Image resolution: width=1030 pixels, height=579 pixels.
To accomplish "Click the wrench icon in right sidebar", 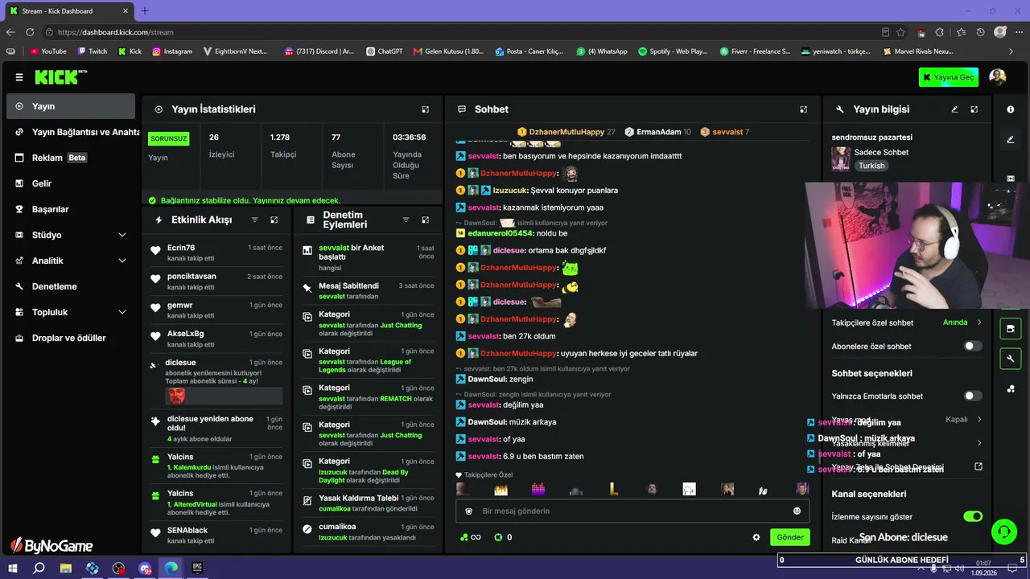I will click(1011, 359).
